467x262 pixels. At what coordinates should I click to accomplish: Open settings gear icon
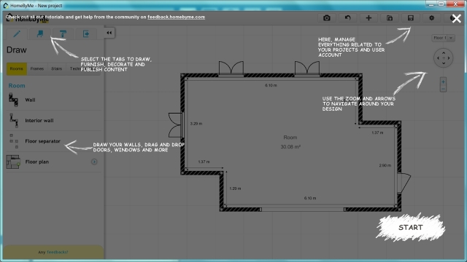(431, 17)
